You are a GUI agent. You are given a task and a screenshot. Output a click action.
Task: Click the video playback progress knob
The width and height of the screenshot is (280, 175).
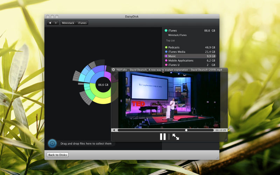click(x=186, y=130)
